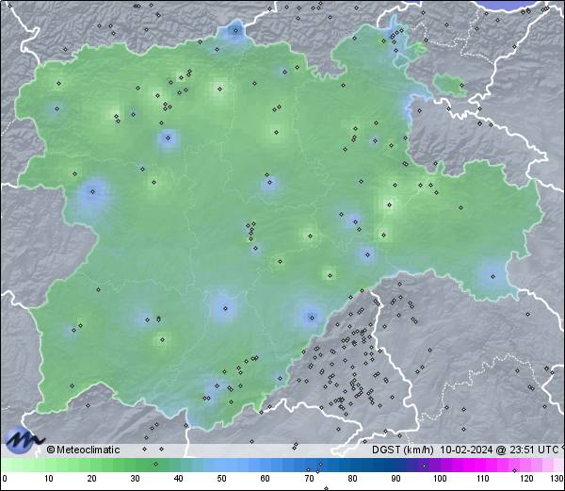Click the scale value 80
This screenshot has height=491, width=565.
352,479
